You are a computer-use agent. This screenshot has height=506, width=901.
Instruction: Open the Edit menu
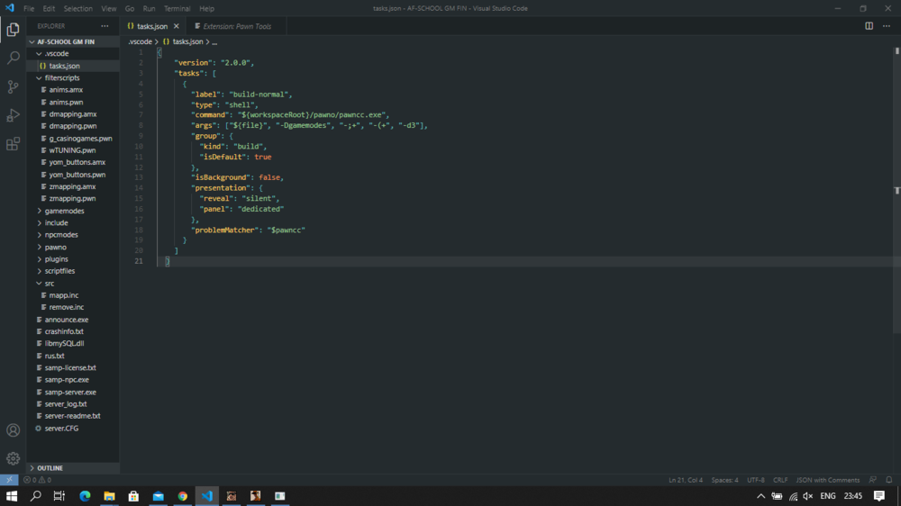[49, 9]
